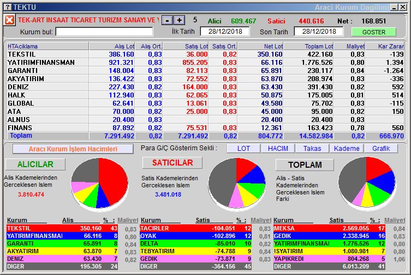Viewport: 411px width, 275px height.
Task: Select the GLOBAL row
Action: coord(205,103)
